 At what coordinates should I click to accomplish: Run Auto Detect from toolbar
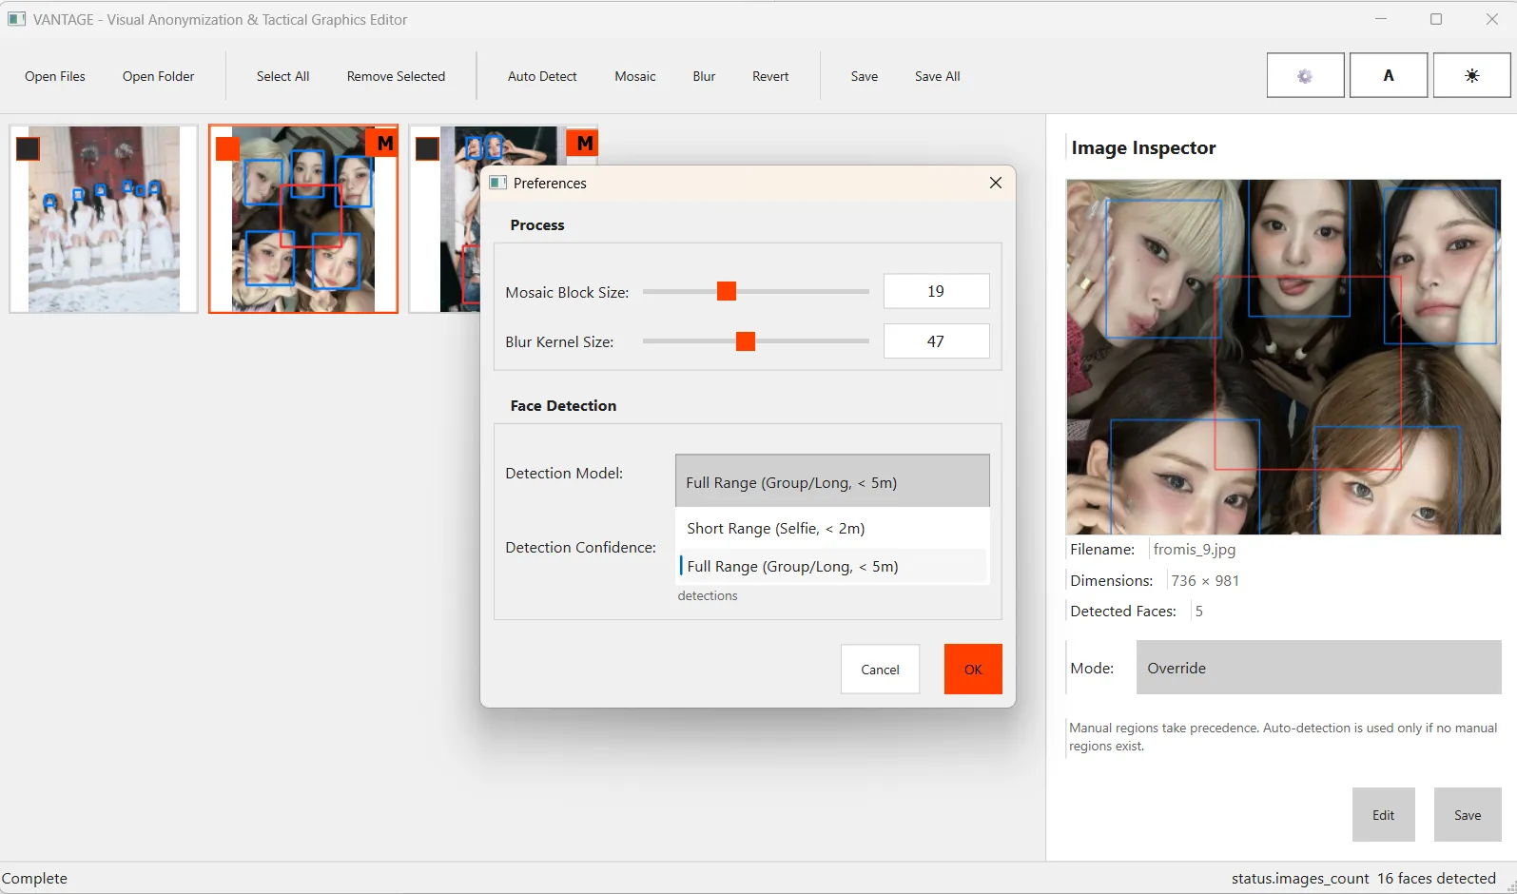pyautogui.click(x=542, y=76)
